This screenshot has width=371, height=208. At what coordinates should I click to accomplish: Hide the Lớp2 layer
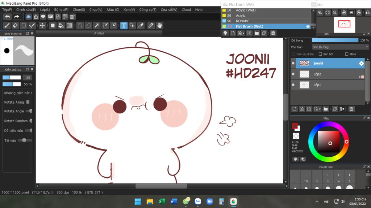pos(293,74)
